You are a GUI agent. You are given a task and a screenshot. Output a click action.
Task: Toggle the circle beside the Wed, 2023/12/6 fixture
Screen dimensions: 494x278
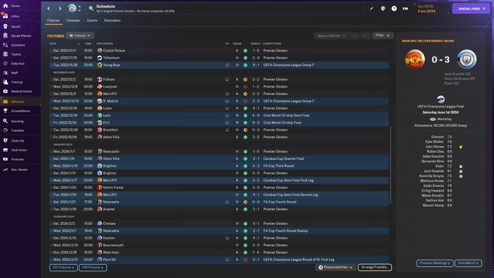[51, 87]
